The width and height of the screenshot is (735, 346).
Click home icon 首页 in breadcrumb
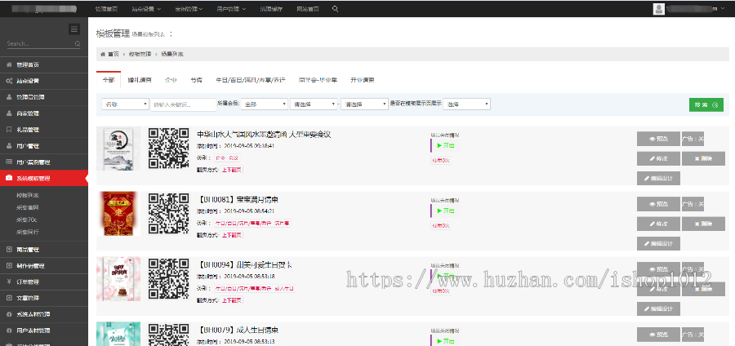click(109, 55)
